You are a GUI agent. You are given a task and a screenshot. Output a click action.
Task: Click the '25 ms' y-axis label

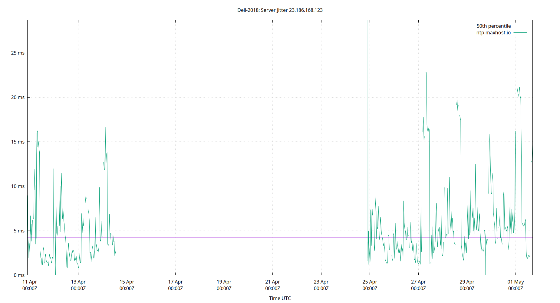coord(18,53)
